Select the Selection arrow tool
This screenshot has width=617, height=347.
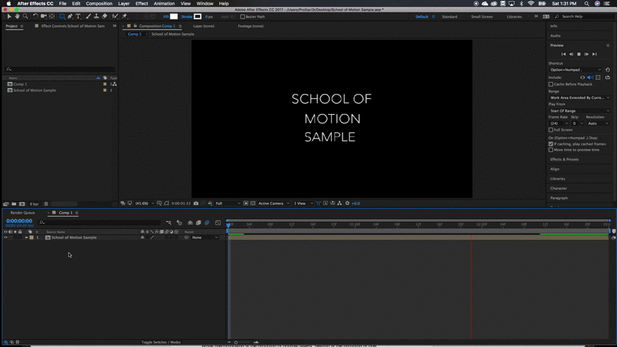[9, 16]
